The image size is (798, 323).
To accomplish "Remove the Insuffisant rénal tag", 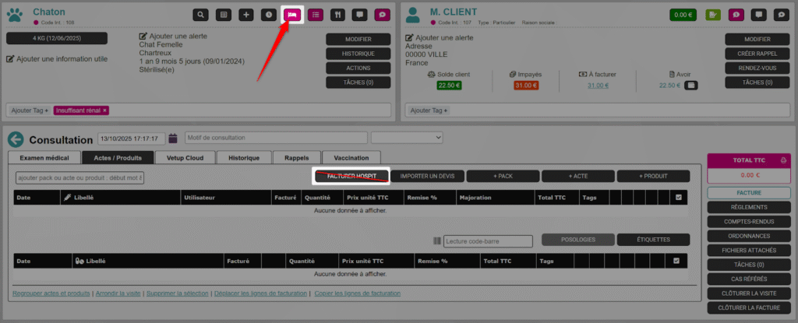I will 104,111.
